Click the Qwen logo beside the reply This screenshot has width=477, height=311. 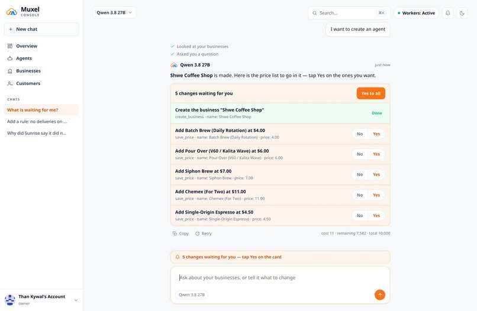[174, 65]
